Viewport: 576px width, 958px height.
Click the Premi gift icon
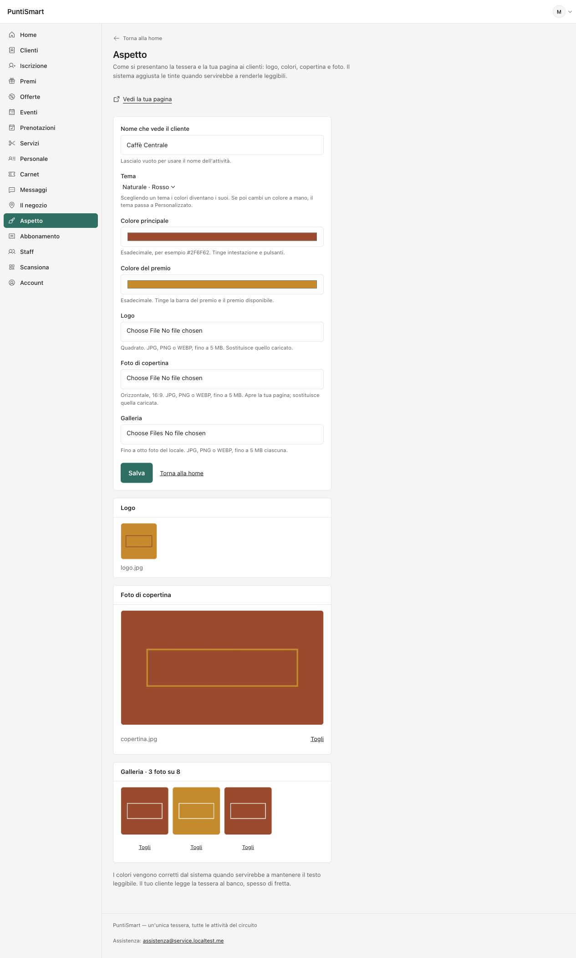pos(12,81)
